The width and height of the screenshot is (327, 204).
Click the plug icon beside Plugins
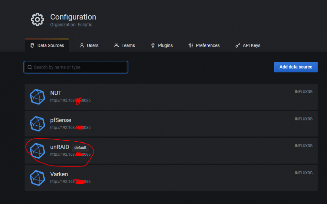pos(153,45)
